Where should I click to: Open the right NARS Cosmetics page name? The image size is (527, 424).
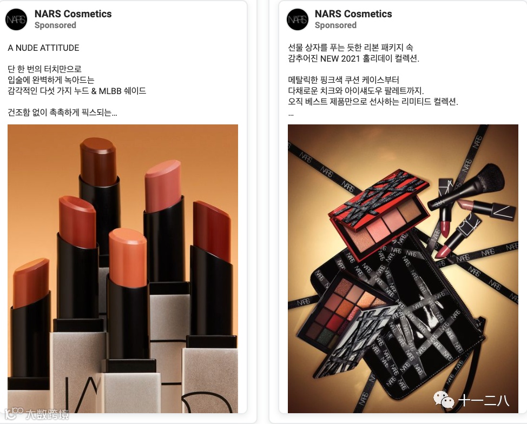(x=353, y=14)
